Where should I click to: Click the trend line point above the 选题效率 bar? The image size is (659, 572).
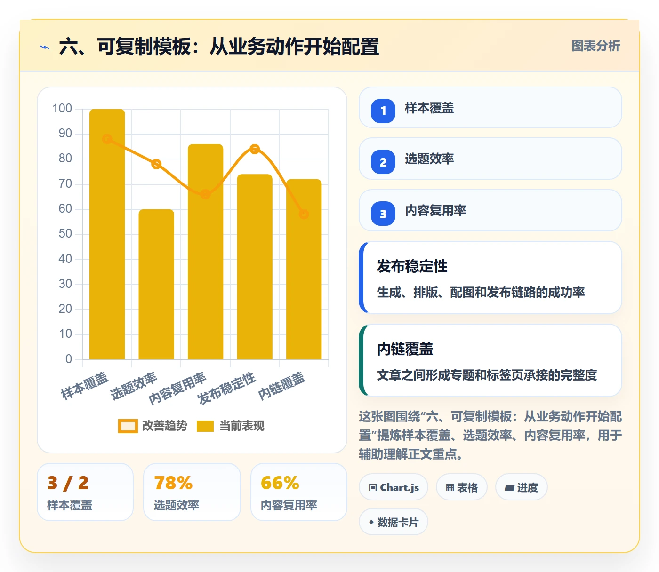pyautogui.click(x=156, y=164)
